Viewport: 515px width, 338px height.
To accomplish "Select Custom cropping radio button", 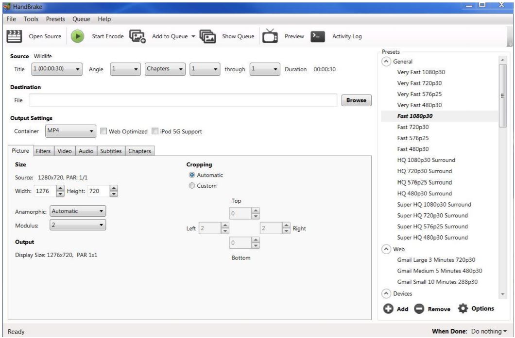I will point(192,186).
